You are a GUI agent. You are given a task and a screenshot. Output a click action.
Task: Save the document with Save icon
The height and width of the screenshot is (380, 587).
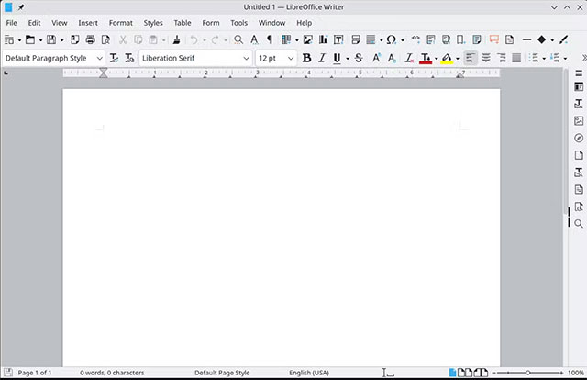click(x=51, y=39)
